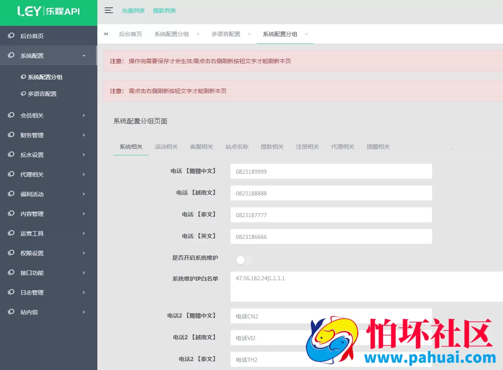Close the active 系统配置分组 page tab
The width and height of the screenshot is (503, 370).
click(x=306, y=34)
